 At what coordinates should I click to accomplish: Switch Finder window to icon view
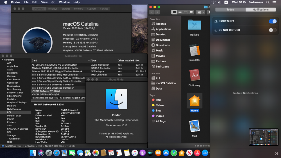click(x=174, y=12)
